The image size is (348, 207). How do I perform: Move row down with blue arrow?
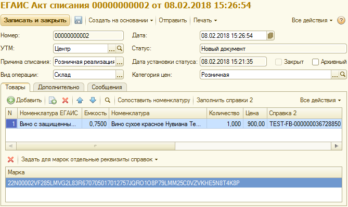(93, 100)
